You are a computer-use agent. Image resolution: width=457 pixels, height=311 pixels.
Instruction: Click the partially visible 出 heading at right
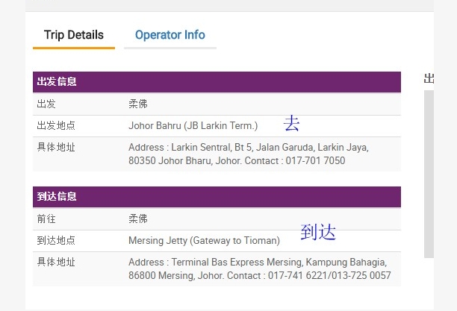[429, 78]
